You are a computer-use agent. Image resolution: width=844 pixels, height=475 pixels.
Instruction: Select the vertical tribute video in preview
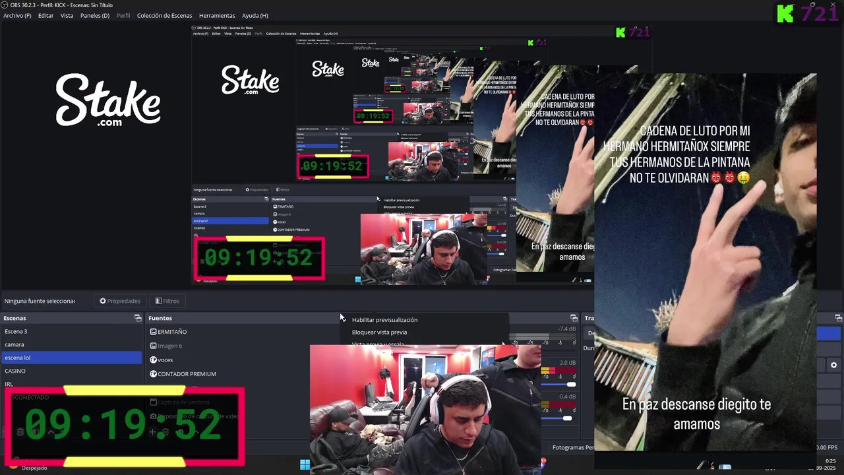coord(706,263)
